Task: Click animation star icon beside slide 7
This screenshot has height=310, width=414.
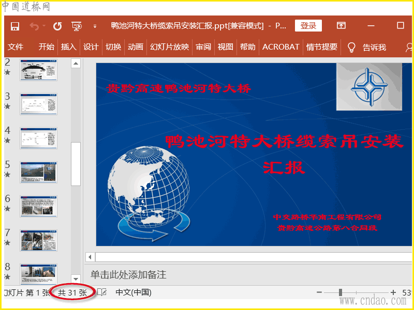Action: 7,242
